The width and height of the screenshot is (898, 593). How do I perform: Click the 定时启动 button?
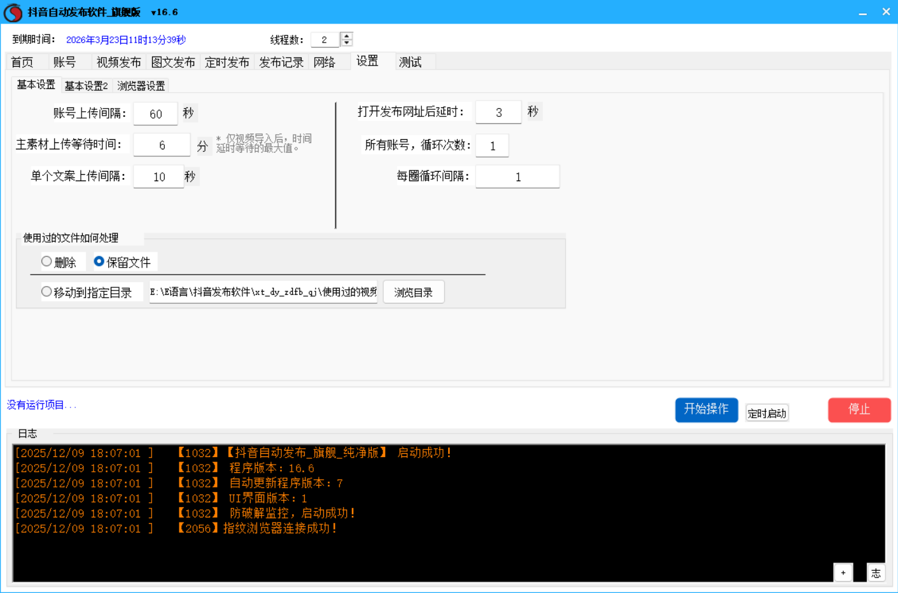pyautogui.click(x=766, y=413)
